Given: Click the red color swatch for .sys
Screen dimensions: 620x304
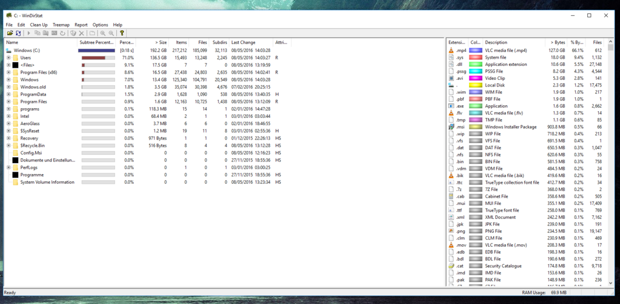Looking at the screenshot, I should [x=475, y=57].
